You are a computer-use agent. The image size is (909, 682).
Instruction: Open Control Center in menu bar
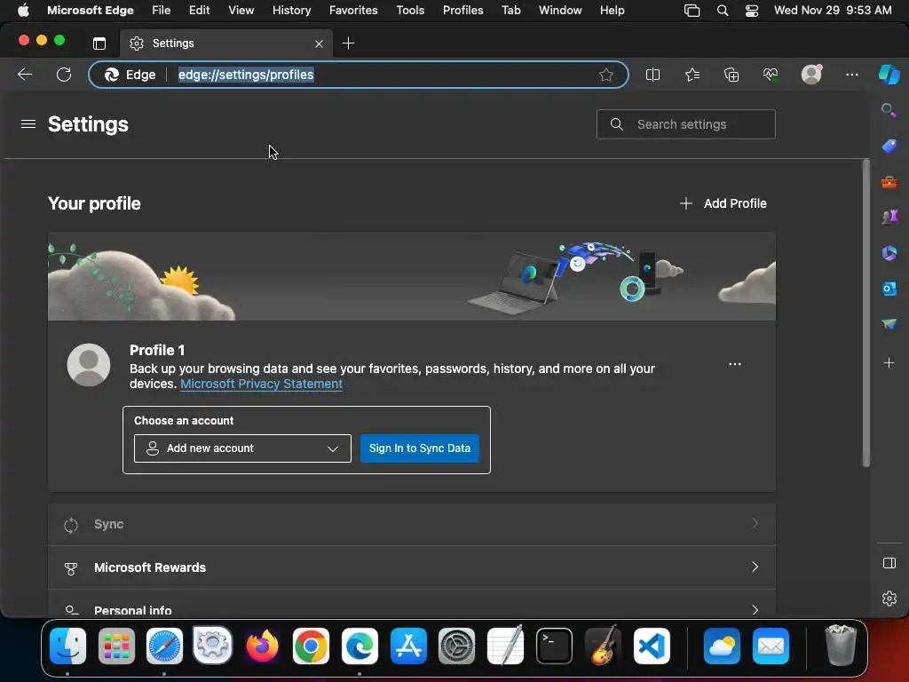751,11
